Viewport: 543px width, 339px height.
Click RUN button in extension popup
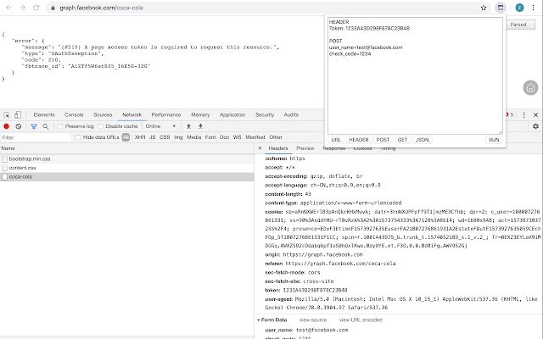point(494,140)
